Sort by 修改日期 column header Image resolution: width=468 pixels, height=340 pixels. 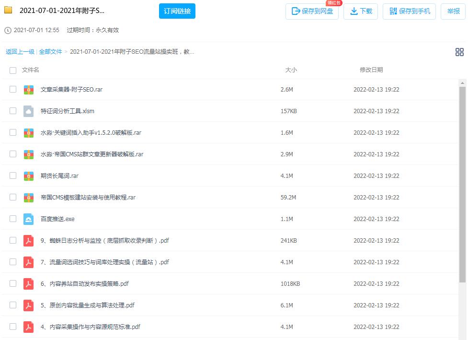[x=371, y=70]
